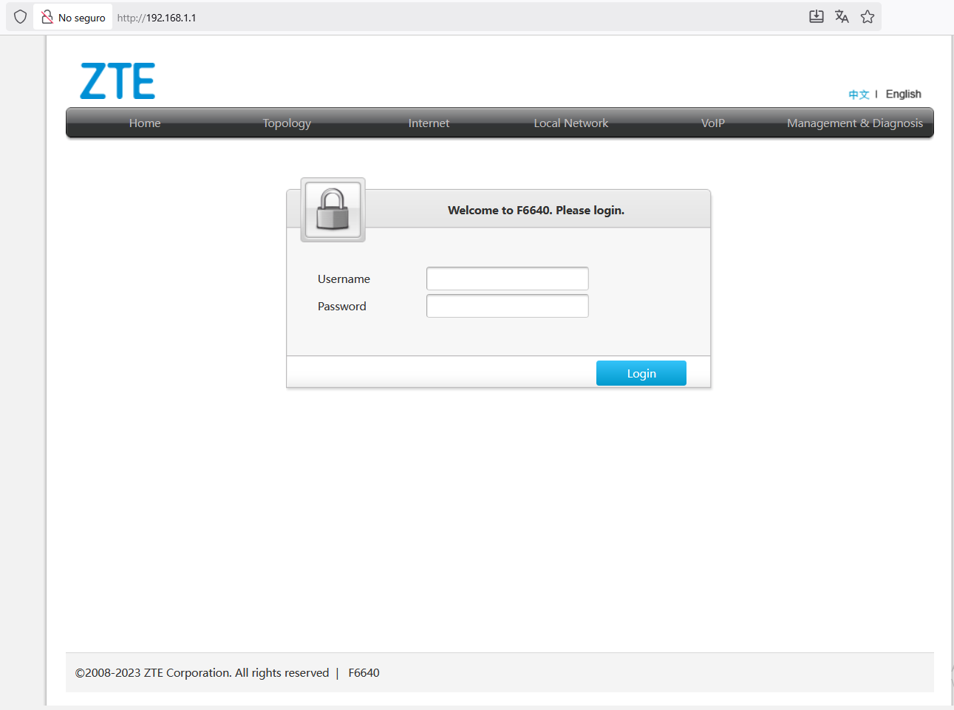This screenshot has height=710, width=954.
Task: Click the tracking protection shield icon
Action: point(21,17)
